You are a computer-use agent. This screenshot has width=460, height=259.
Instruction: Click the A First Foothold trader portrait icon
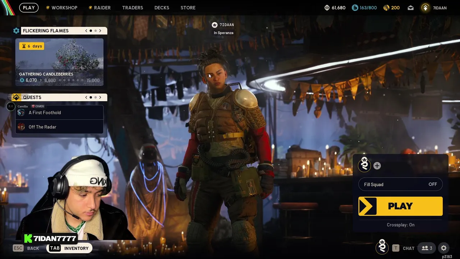coord(21,113)
